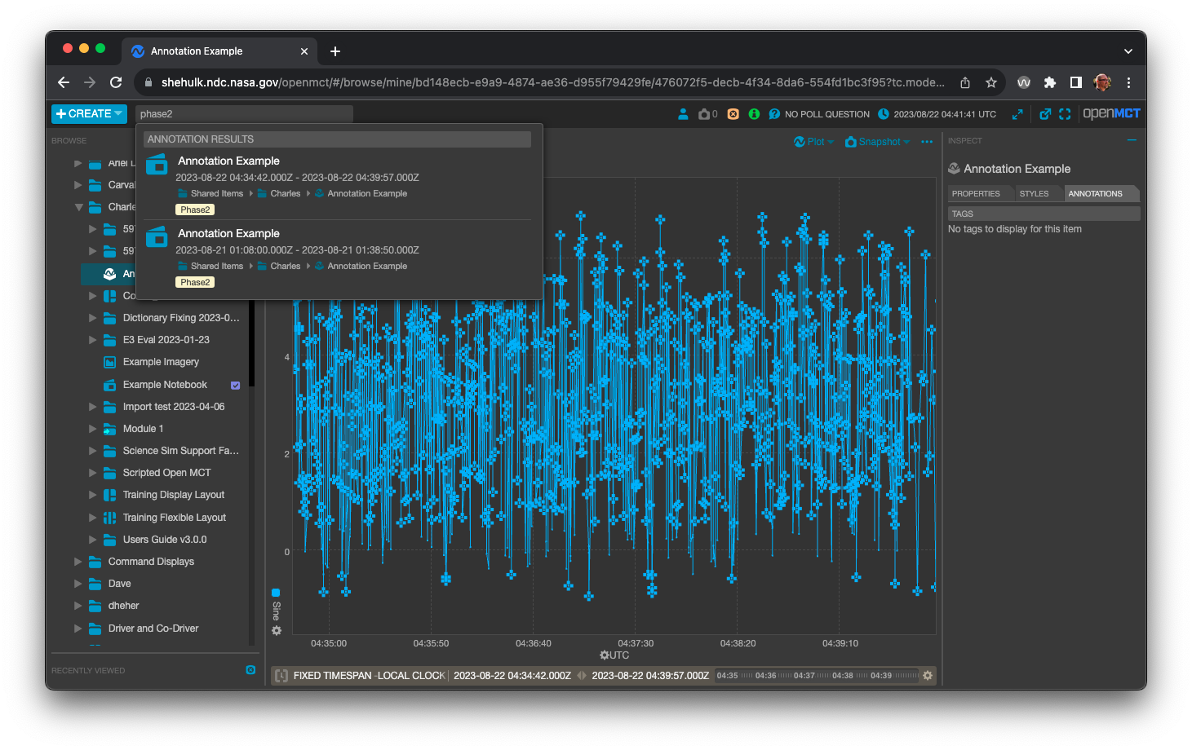Image resolution: width=1192 pixels, height=750 pixels.
Task: Toggle the Sine series visibility in the legend
Action: [275, 593]
